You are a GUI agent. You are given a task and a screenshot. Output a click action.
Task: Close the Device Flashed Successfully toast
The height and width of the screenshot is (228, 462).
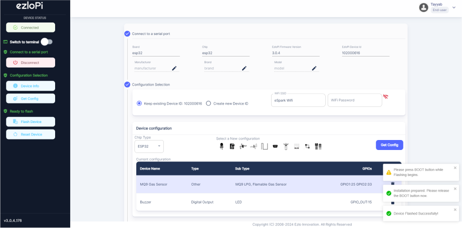pyautogui.click(x=455, y=209)
